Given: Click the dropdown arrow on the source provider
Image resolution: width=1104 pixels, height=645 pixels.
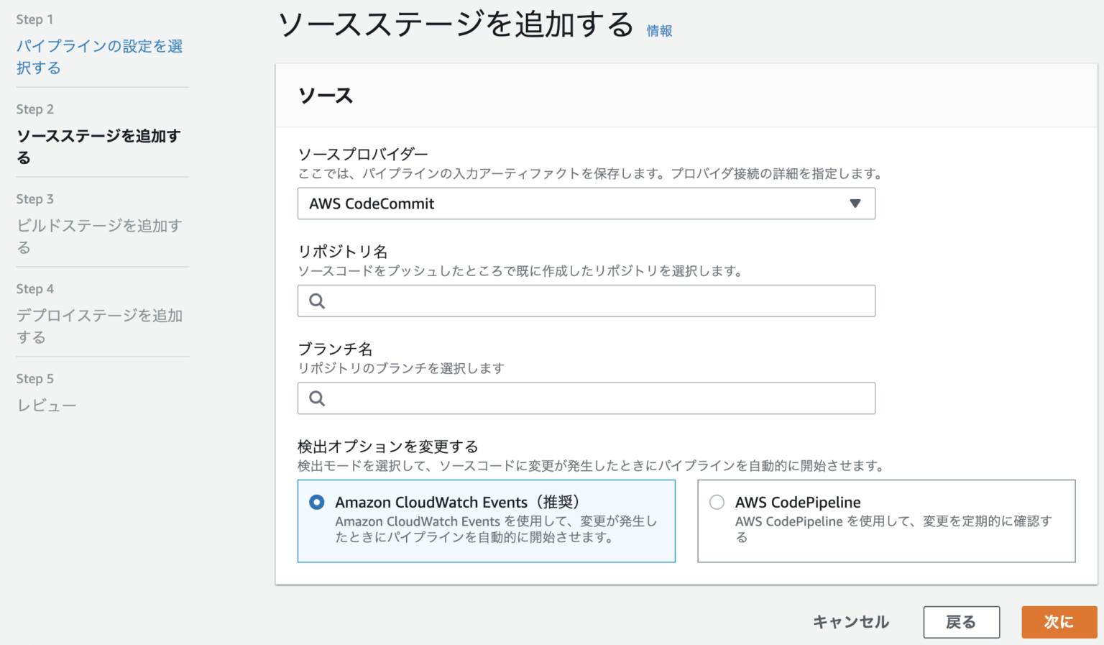Looking at the screenshot, I should tap(855, 203).
